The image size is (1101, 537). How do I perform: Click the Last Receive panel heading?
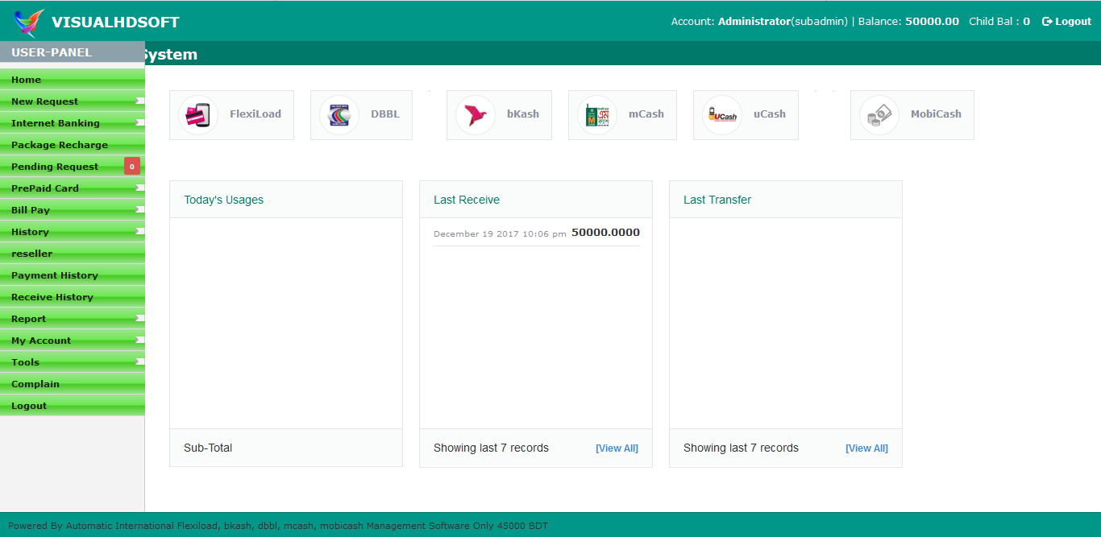(467, 200)
